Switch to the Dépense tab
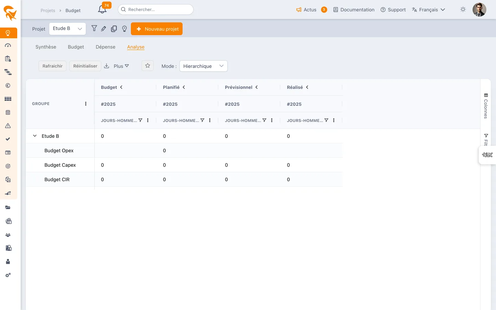This screenshot has height=310, width=496. click(x=105, y=47)
